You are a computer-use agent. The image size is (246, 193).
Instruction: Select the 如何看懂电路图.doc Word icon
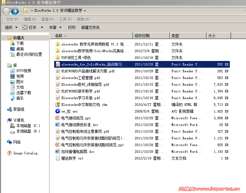(x=58, y=152)
